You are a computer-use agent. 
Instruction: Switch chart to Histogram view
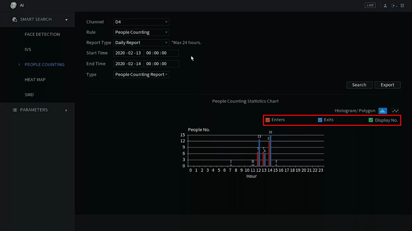pyautogui.click(x=383, y=111)
